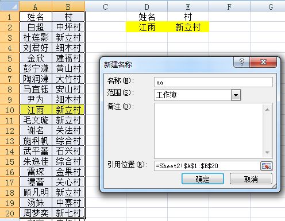
Task: Click cell containing 雷琛
Action: click(36, 172)
